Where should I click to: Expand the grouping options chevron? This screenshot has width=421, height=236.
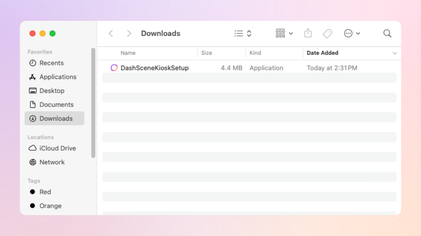pyautogui.click(x=291, y=34)
